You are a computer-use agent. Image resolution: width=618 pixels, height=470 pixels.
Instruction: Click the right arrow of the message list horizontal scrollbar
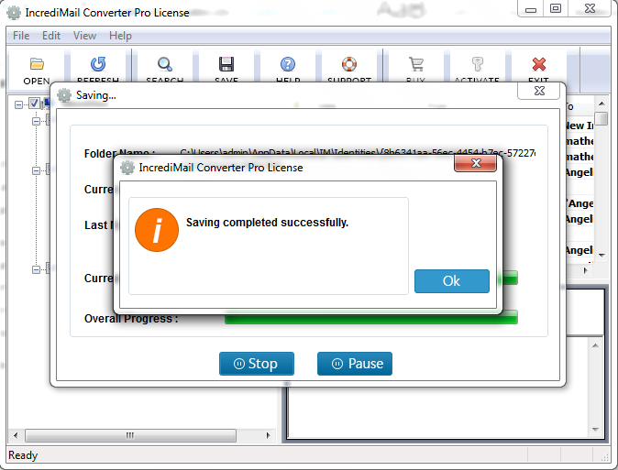click(x=585, y=270)
